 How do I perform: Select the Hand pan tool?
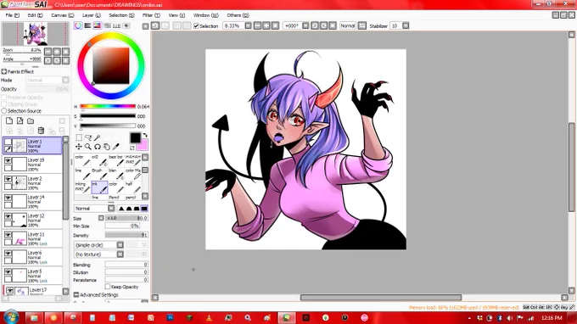pyautogui.click(x=106, y=147)
